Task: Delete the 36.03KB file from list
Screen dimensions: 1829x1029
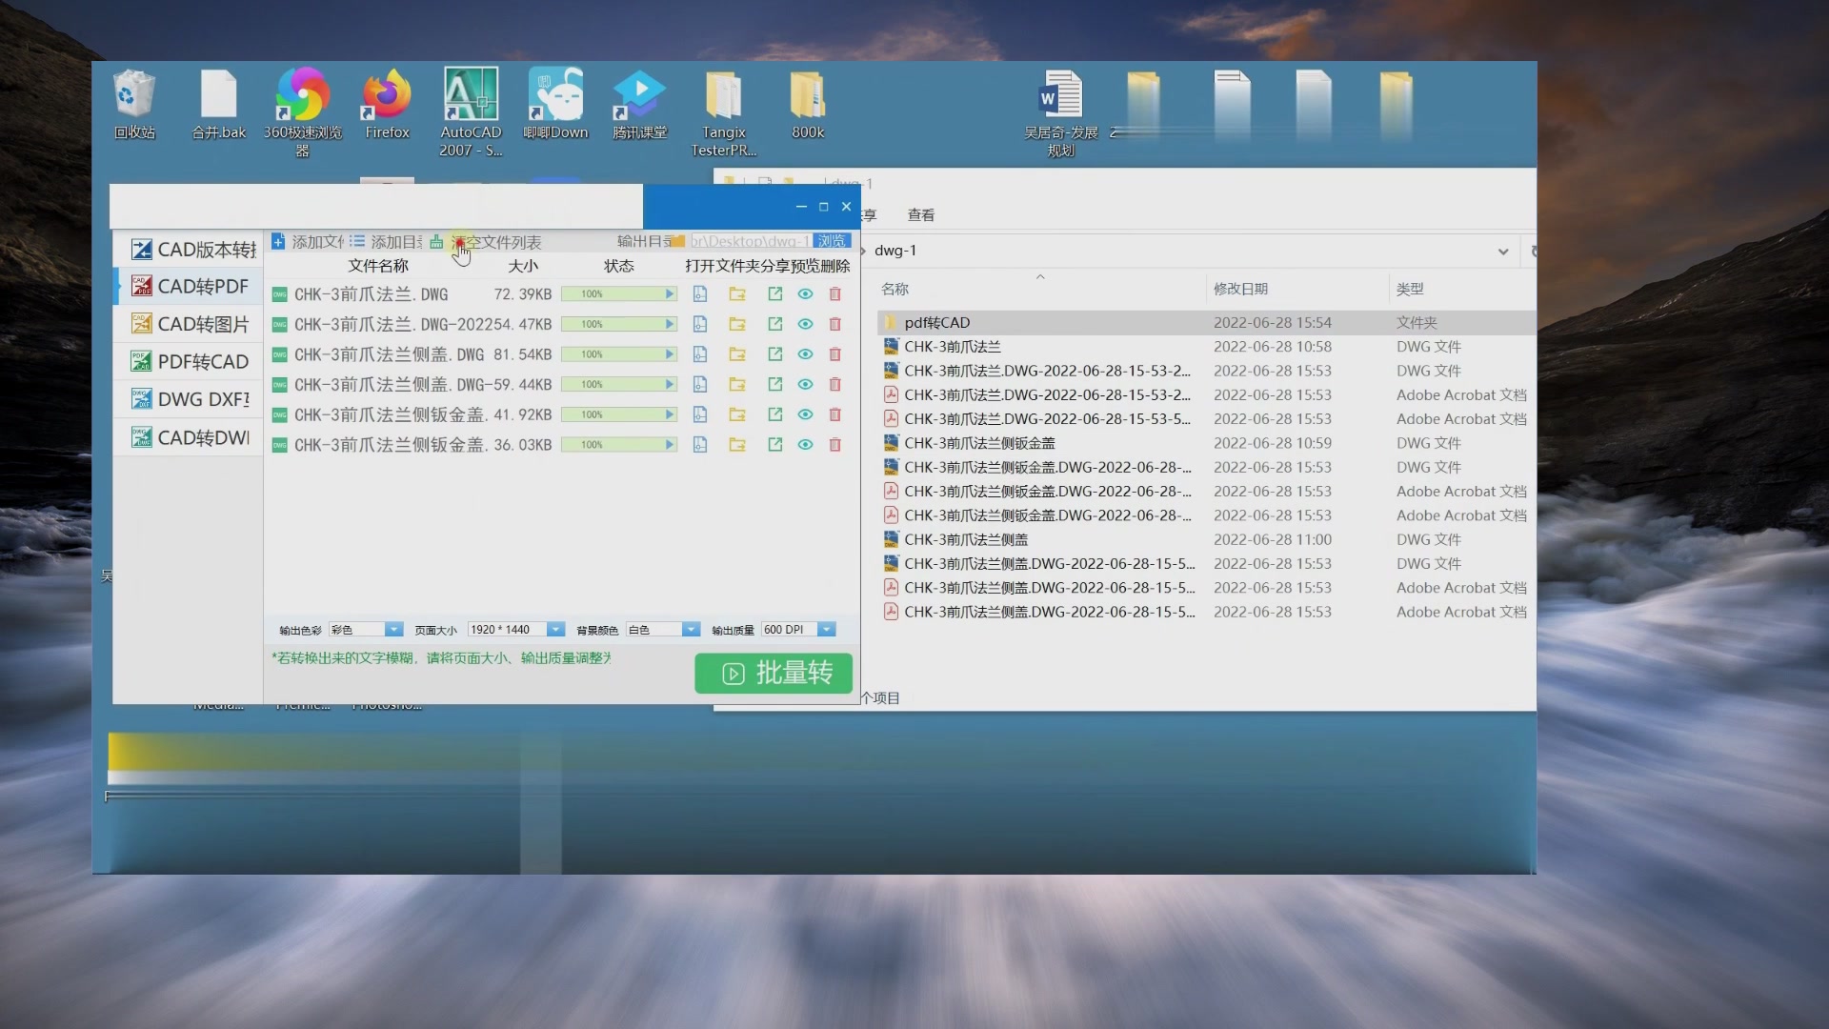Action: click(835, 445)
